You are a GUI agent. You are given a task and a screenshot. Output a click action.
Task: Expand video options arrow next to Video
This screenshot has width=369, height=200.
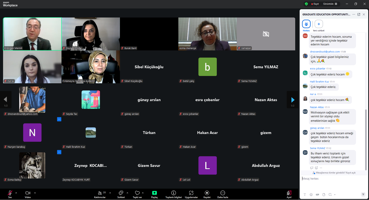point(35,193)
